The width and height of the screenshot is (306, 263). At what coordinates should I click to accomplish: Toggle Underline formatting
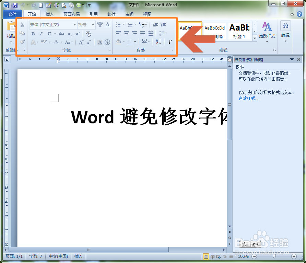point(49,34)
